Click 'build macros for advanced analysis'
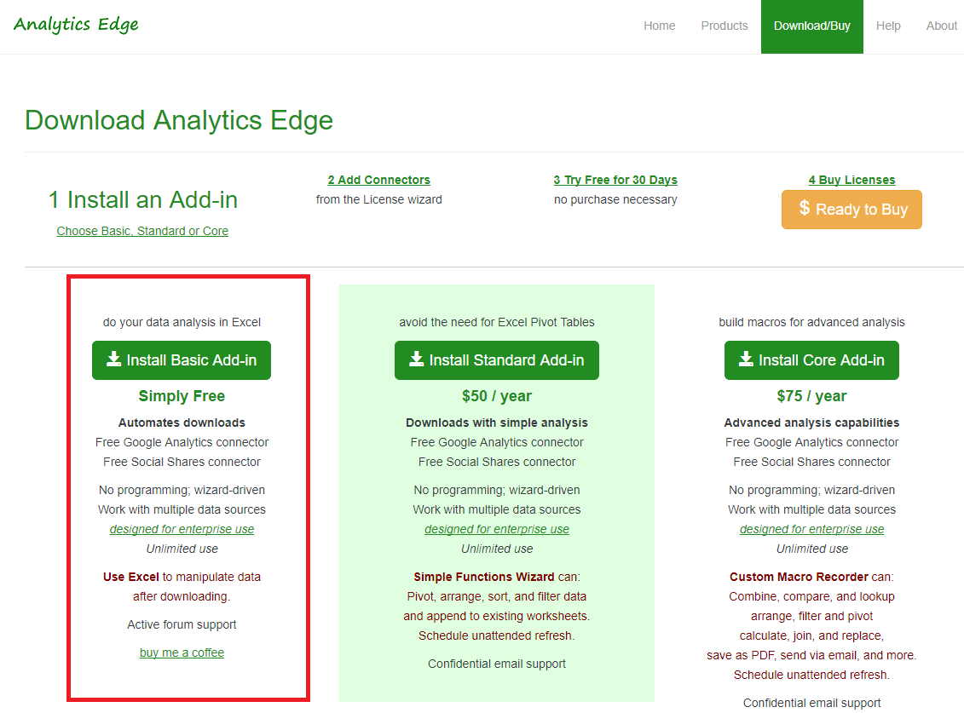 pos(811,322)
